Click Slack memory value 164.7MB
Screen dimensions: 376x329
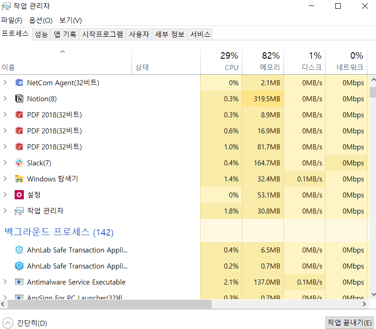pos(267,163)
